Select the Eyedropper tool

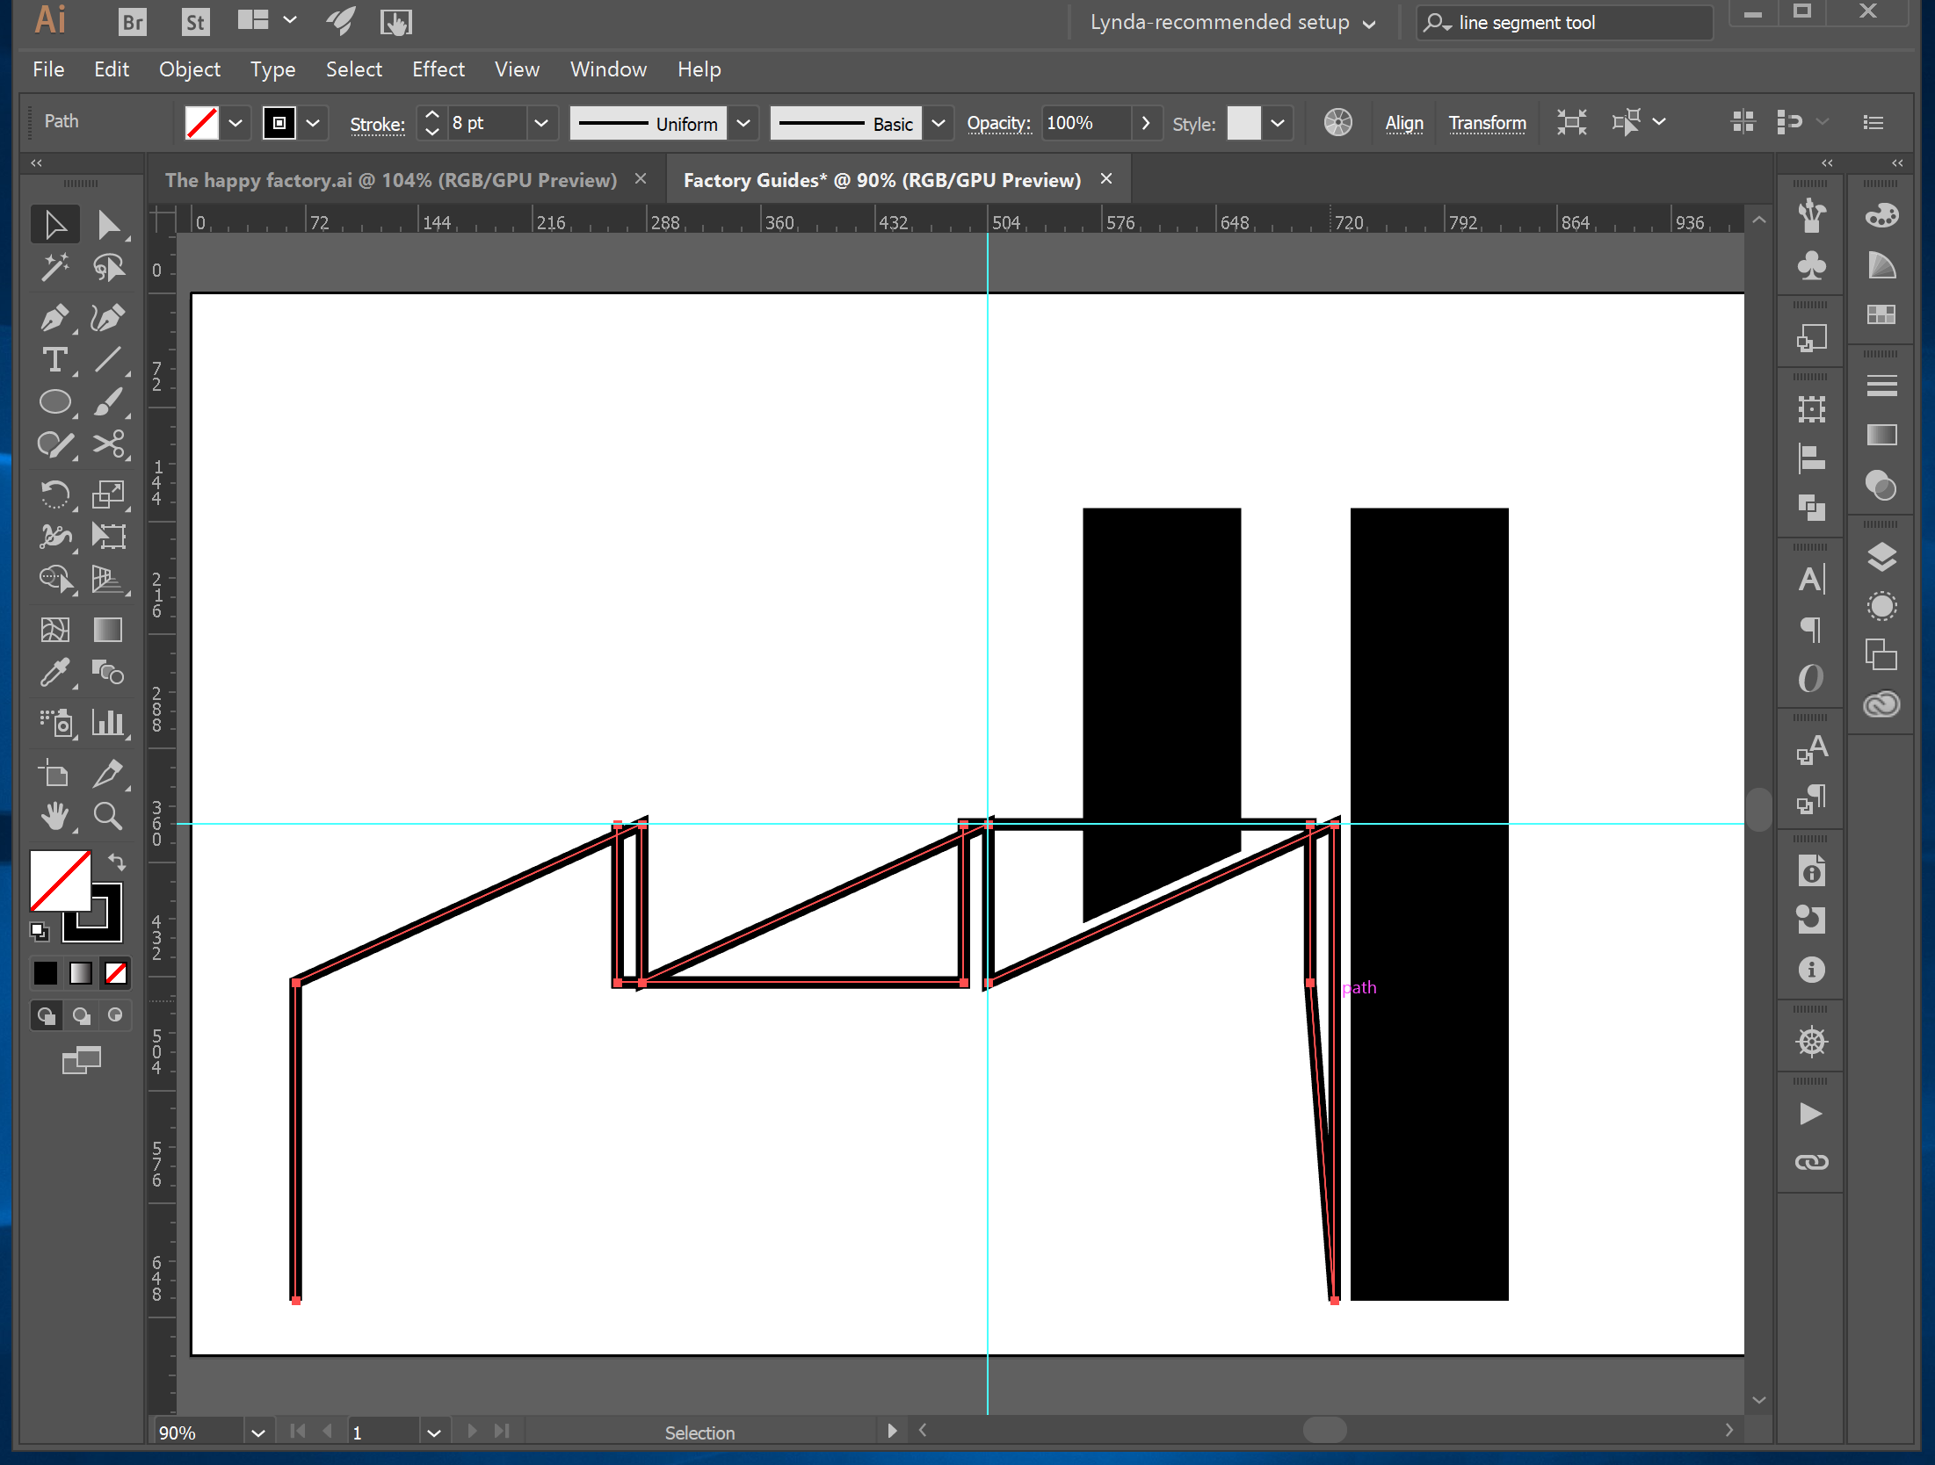pyautogui.click(x=54, y=674)
